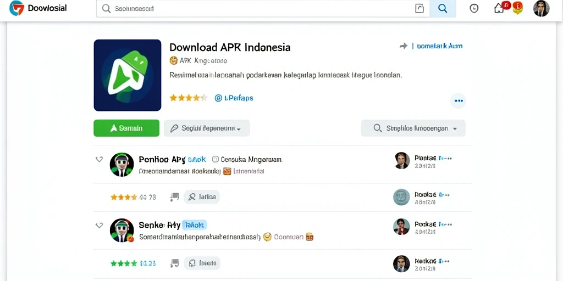Click the Nenkae username at the bottom right
Image resolution: width=563 pixels, height=281 pixels.
425,261
